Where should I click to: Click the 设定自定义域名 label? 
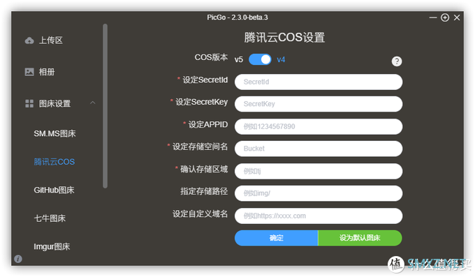[x=200, y=214]
